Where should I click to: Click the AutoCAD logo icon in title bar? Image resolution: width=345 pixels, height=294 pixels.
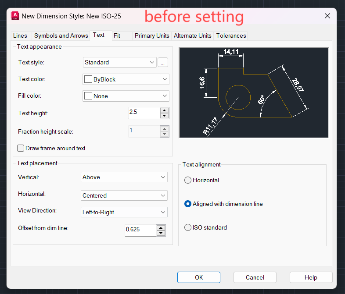coord(14,16)
